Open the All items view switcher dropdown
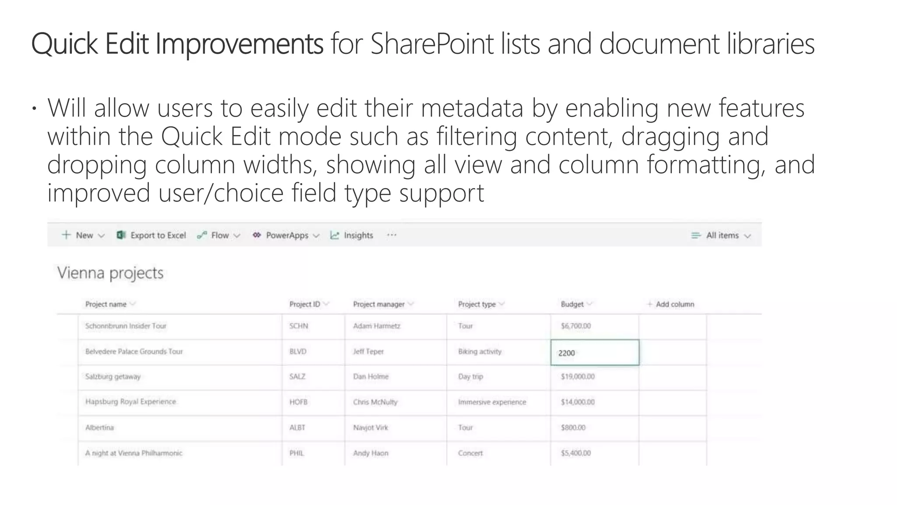This screenshot has height=505, width=897. click(x=748, y=236)
